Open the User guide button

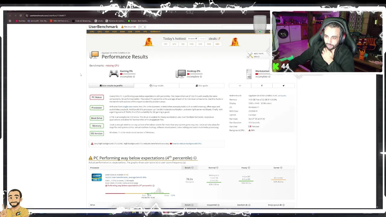[202, 86]
